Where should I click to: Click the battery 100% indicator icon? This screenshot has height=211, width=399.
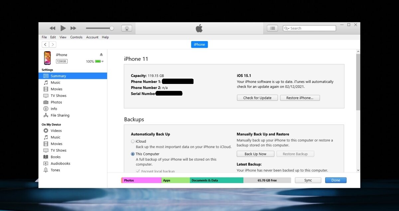pos(98,61)
